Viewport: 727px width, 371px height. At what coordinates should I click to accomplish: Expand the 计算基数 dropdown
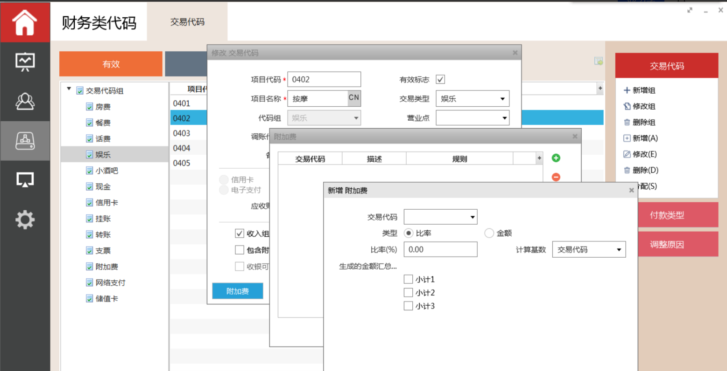(x=588, y=250)
